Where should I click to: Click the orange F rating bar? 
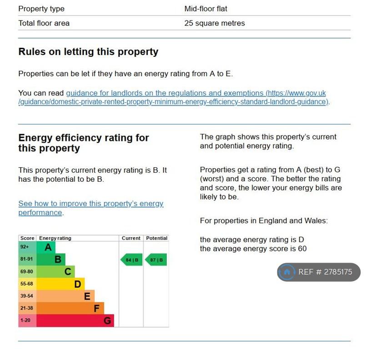coord(70,308)
